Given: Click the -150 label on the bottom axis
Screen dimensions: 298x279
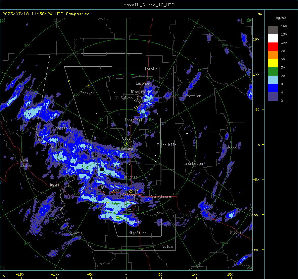Looking at the screenshot, I should click(x=20, y=275).
